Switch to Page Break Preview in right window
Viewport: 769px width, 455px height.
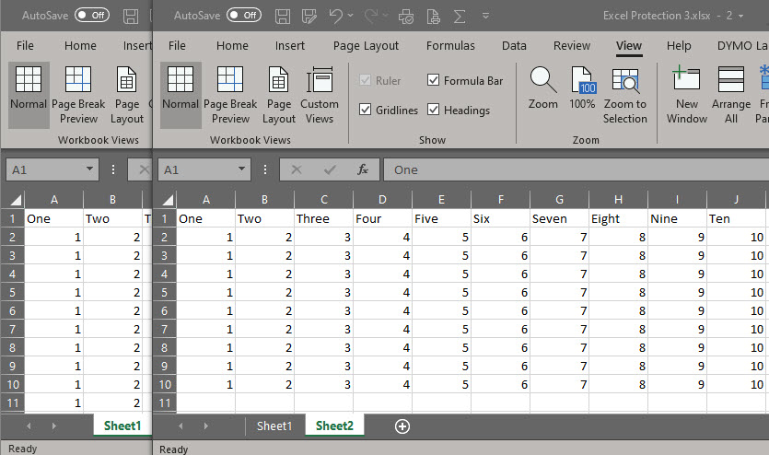coord(230,95)
